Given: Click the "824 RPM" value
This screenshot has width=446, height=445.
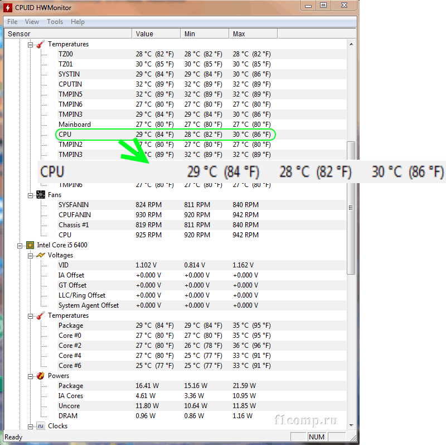Looking at the screenshot, I should coord(148,205).
